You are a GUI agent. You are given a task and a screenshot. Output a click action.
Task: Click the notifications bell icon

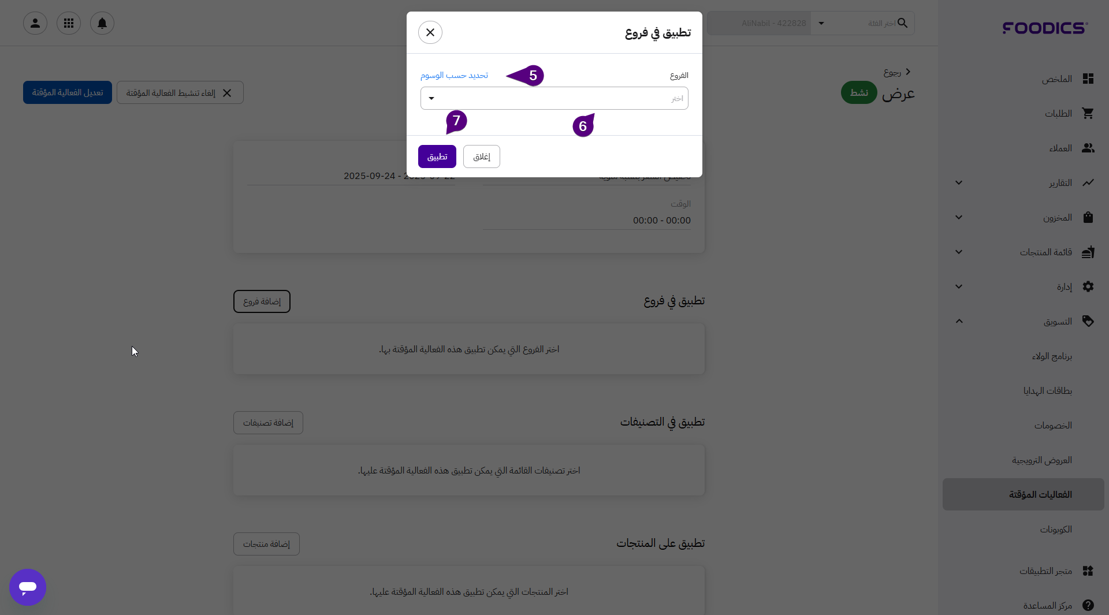[102, 23]
